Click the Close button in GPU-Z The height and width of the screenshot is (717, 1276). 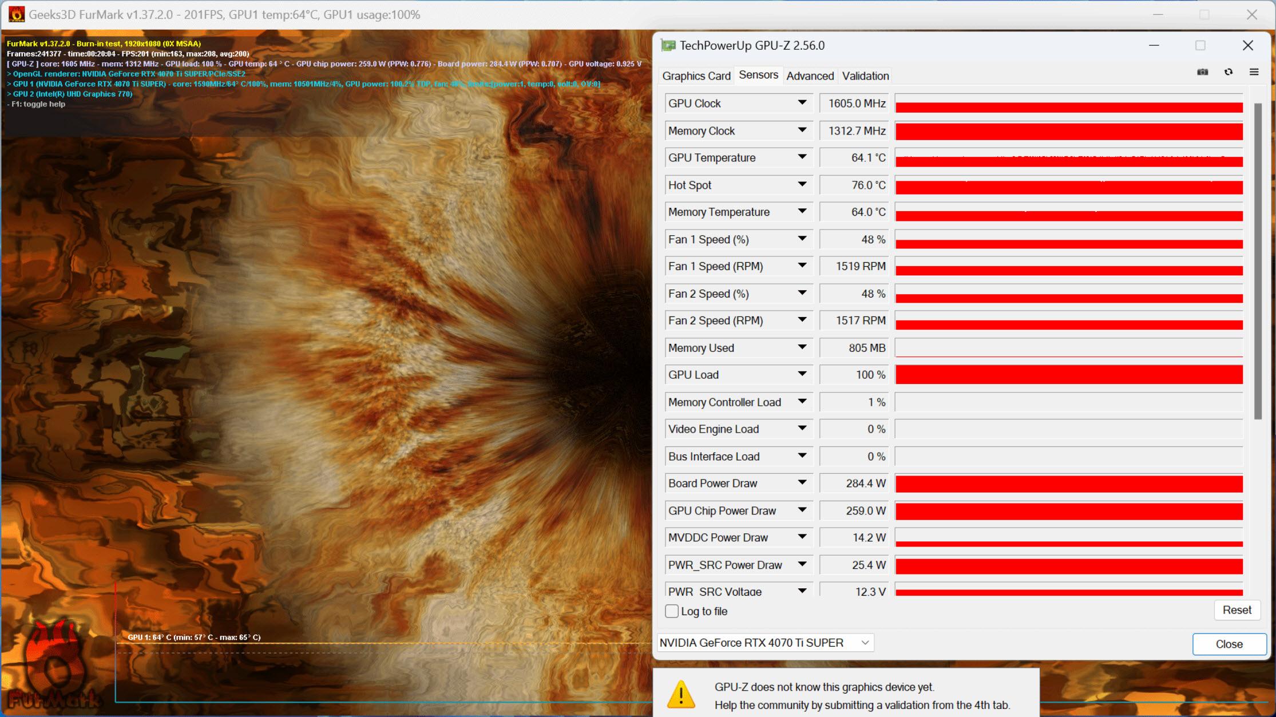1227,643
